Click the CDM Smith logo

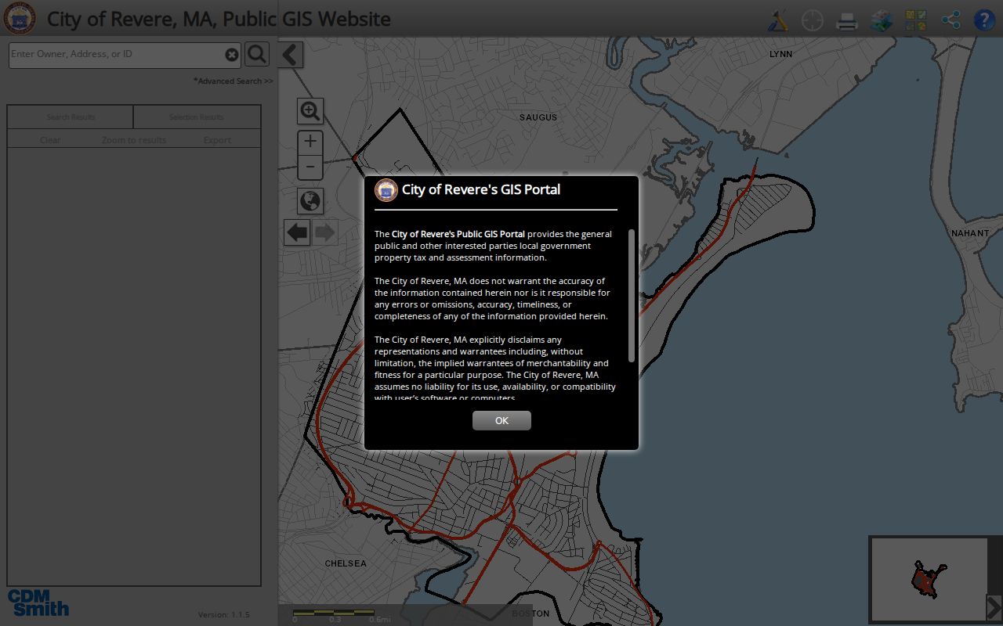click(38, 603)
